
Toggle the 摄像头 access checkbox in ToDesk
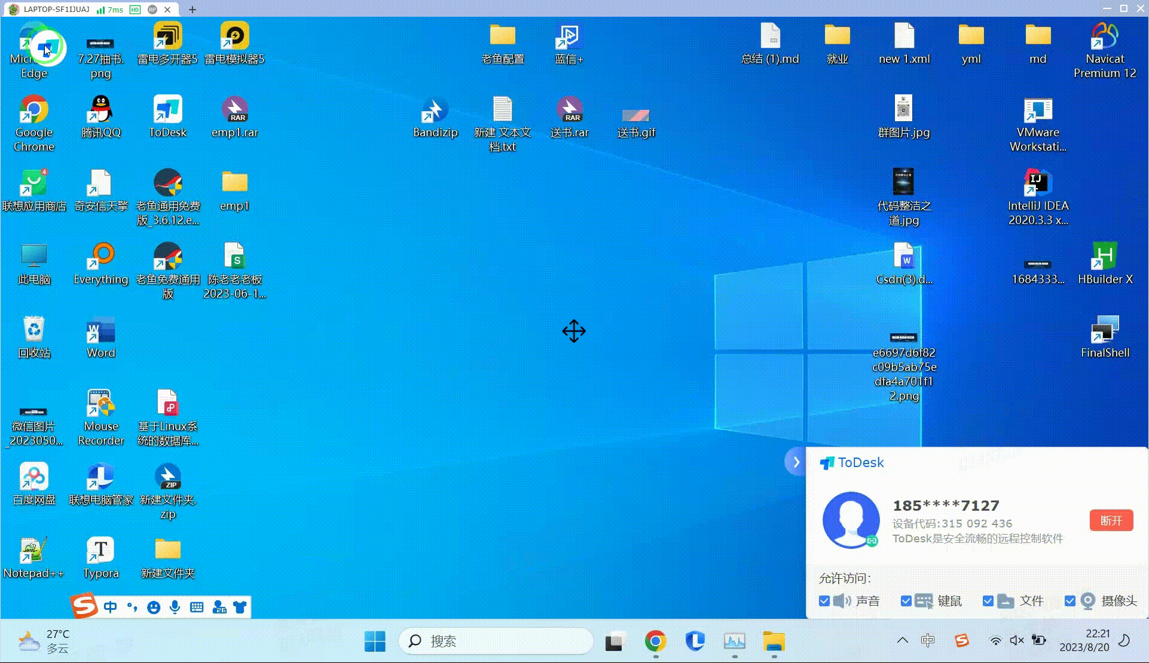click(1070, 601)
